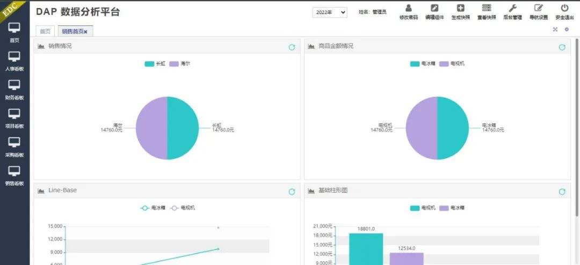Toggle 海尔 legend in 销售情况 chart
The width and height of the screenshot is (580, 265).
pyautogui.click(x=180, y=64)
